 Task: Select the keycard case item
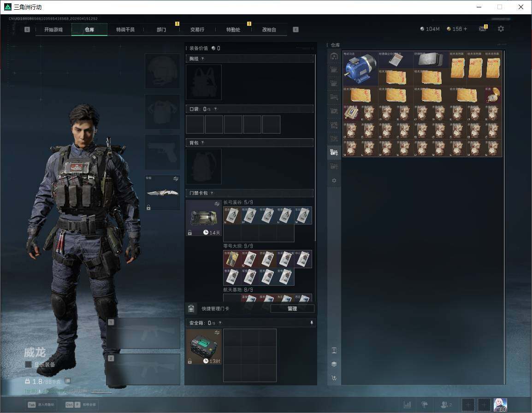(204, 218)
